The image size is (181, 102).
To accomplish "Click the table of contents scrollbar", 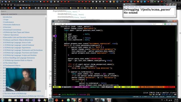I will click(x=46, y=57).
